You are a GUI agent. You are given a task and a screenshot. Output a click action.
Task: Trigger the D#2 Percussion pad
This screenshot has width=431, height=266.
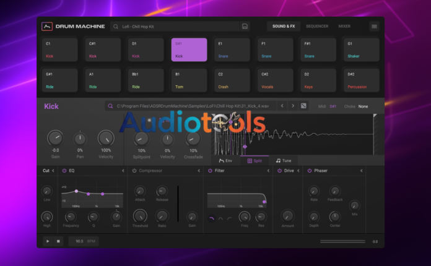(362, 80)
